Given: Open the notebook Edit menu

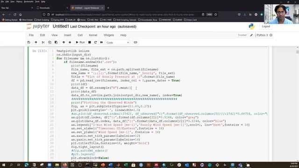Looking at the screenshot, I should pos(43,35).
